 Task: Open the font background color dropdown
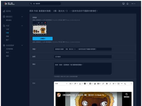[x=85, y=84]
